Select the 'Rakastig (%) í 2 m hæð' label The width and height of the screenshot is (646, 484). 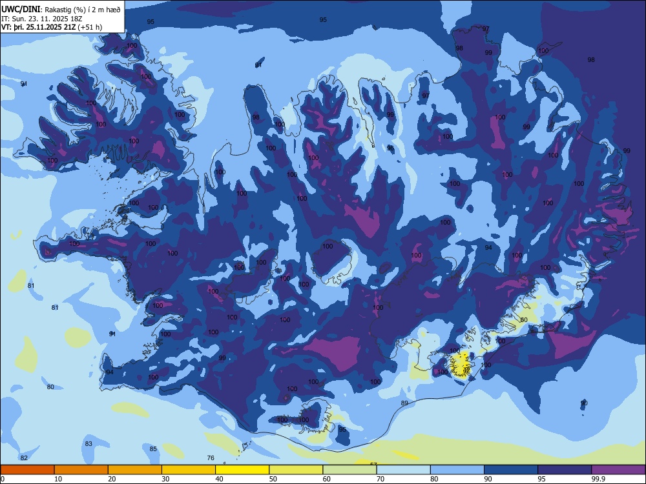83,10
